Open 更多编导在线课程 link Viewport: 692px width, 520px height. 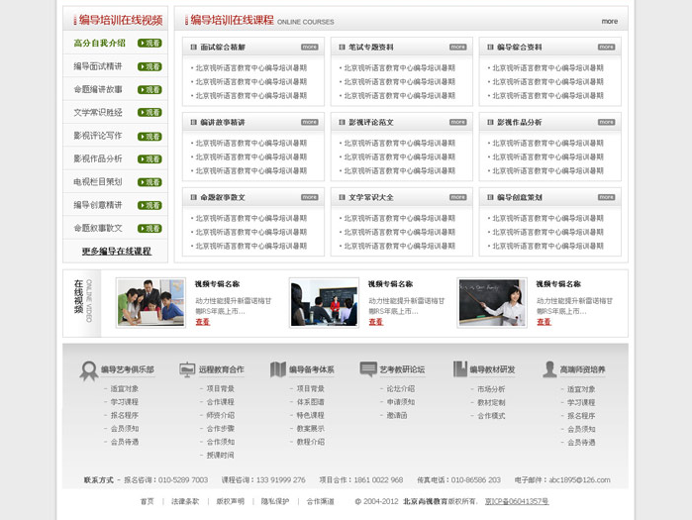[116, 252]
